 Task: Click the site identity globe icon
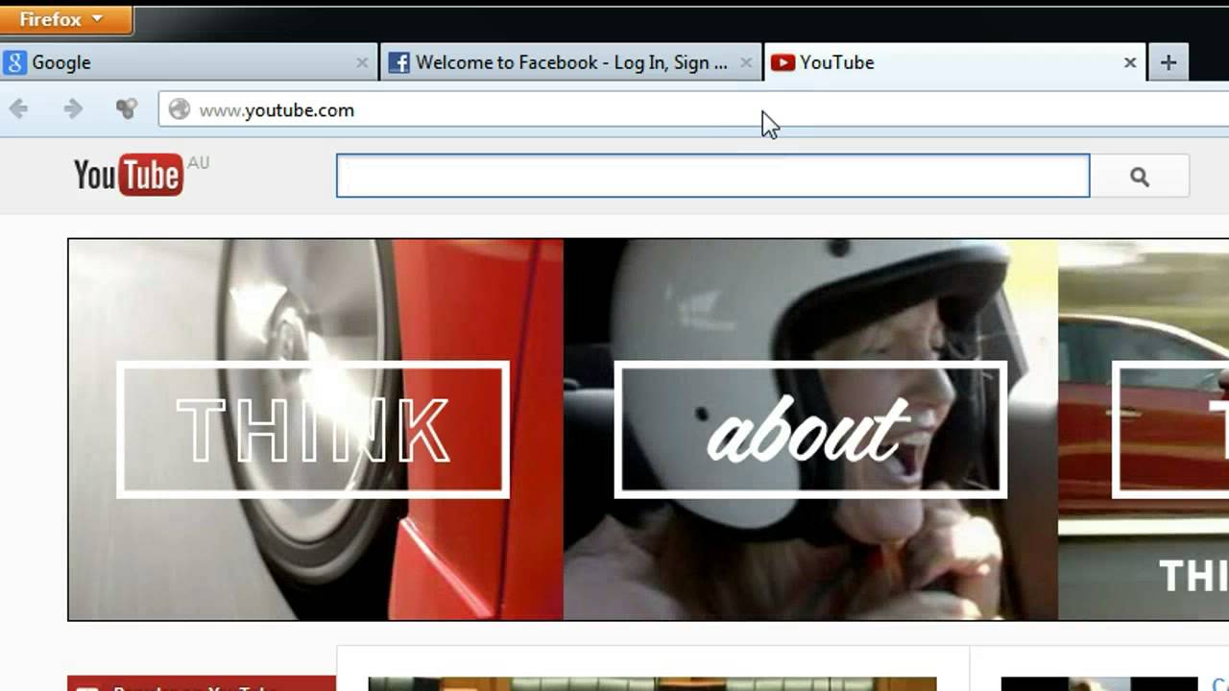tap(179, 109)
